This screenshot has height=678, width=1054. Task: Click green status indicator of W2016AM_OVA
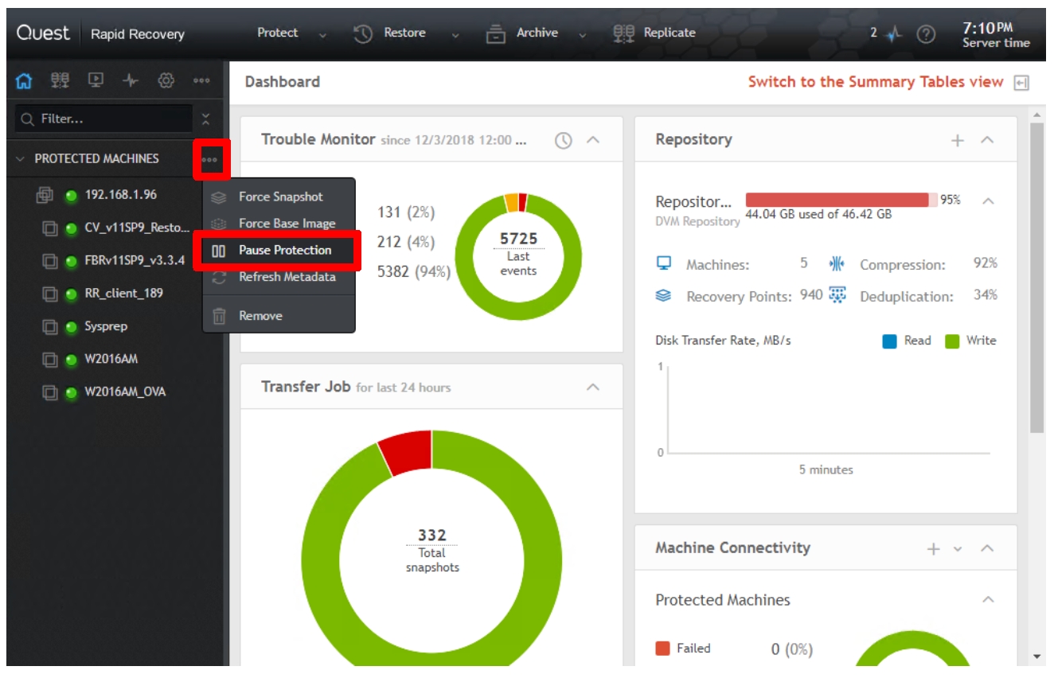point(72,392)
